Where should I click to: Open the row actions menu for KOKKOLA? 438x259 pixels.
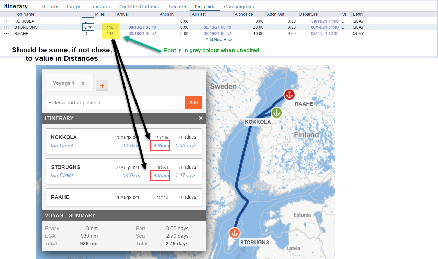[6, 21]
